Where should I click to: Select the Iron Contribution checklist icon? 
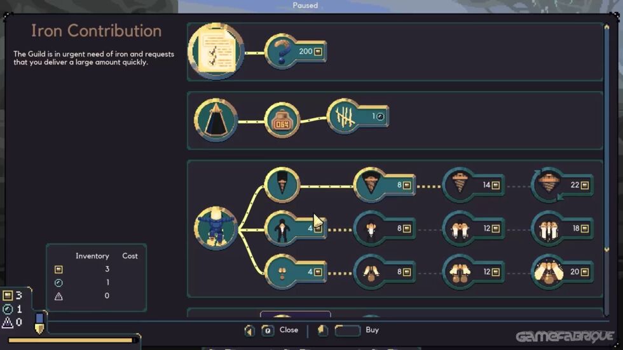tap(216, 51)
